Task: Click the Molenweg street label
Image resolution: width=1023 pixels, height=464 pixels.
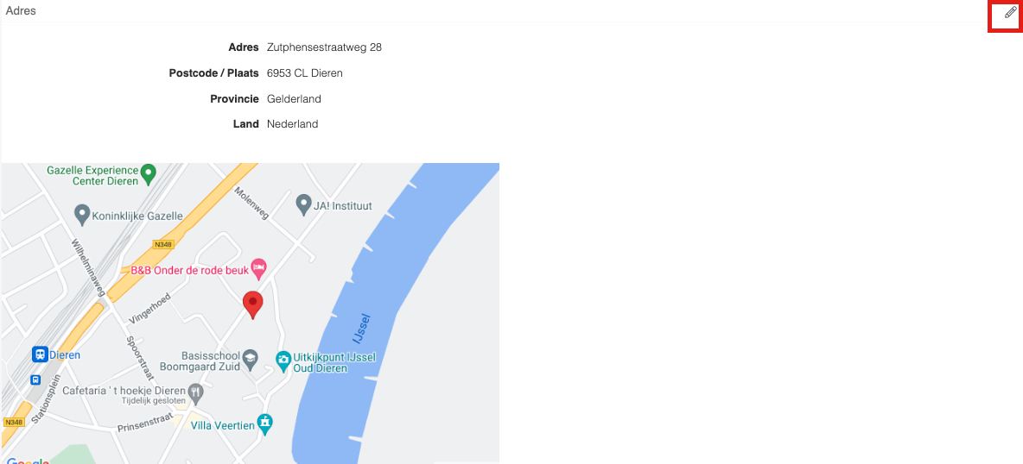Action: 251,201
